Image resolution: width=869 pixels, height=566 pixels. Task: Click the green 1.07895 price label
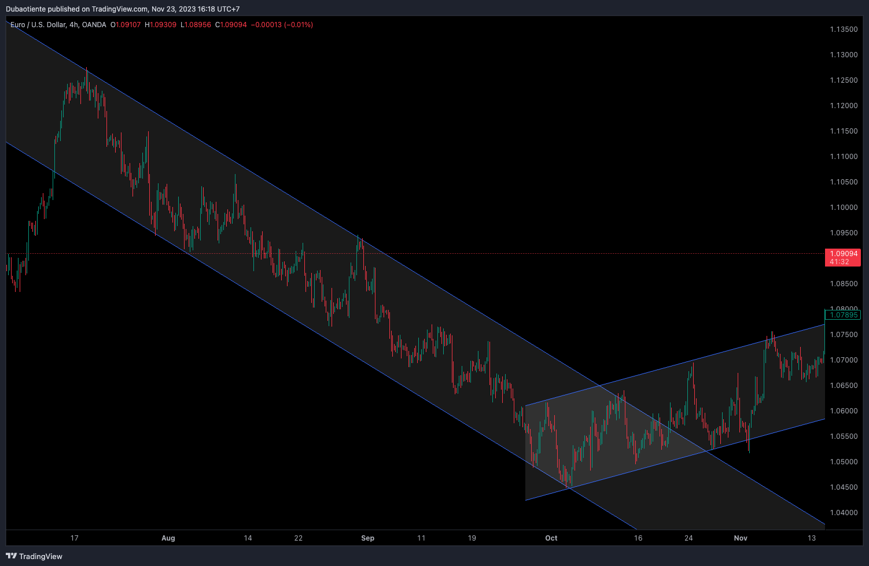coord(843,315)
